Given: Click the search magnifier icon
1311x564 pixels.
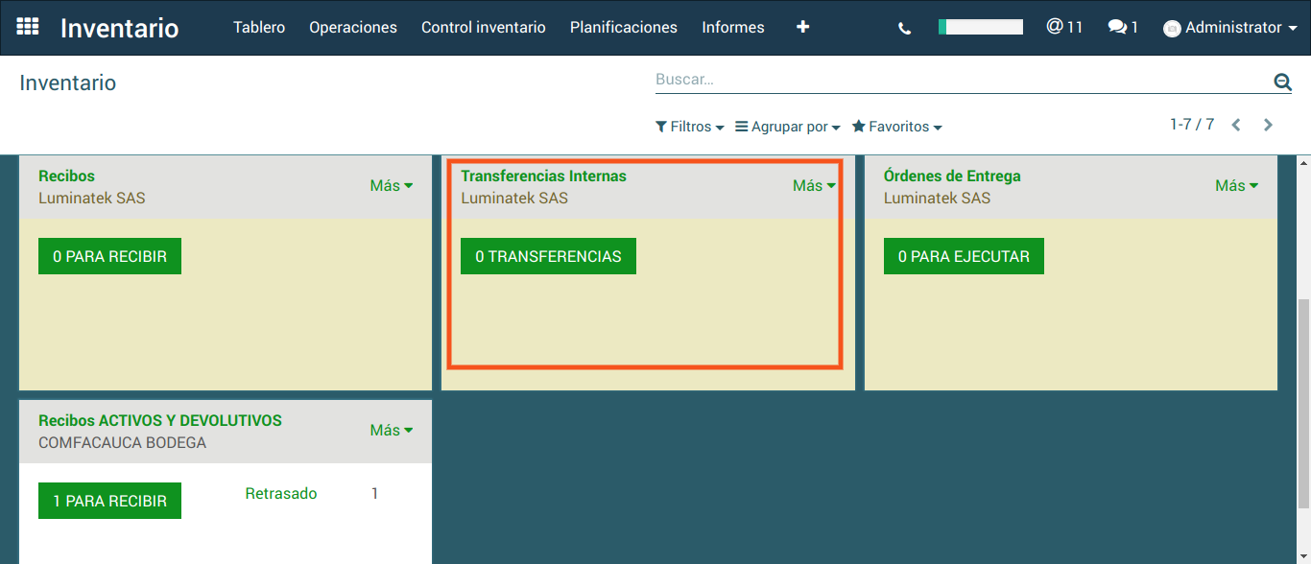Looking at the screenshot, I should [1282, 82].
